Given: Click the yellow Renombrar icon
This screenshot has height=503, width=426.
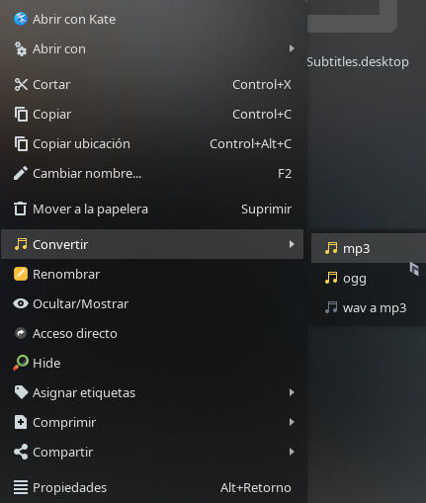Looking at the screenshot, I should (x=21, y=274).
